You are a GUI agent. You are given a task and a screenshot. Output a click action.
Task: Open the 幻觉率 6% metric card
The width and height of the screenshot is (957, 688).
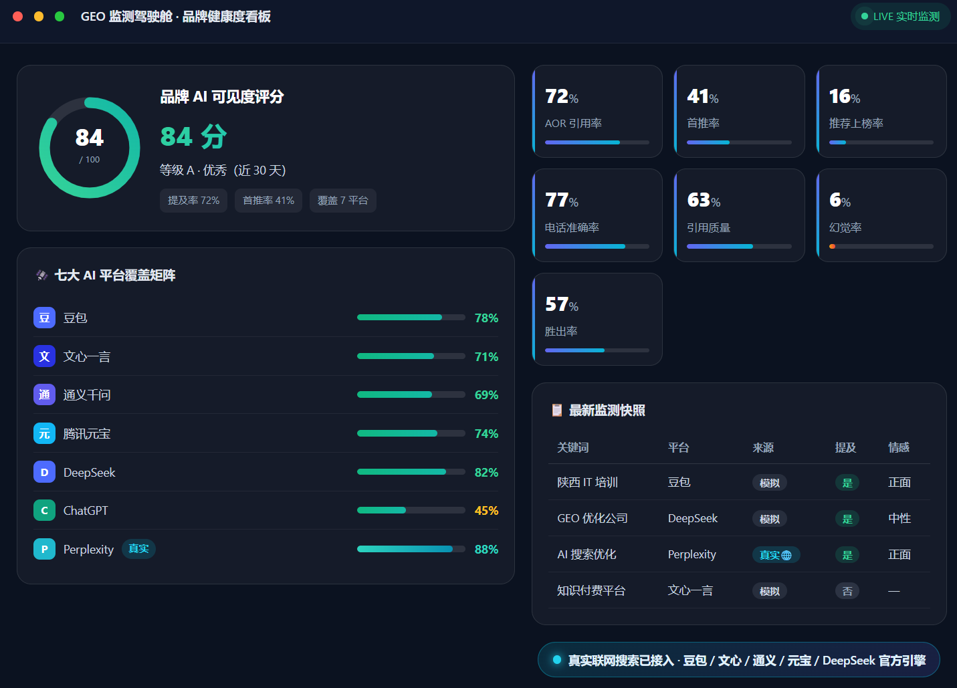[x=881, y=215]
